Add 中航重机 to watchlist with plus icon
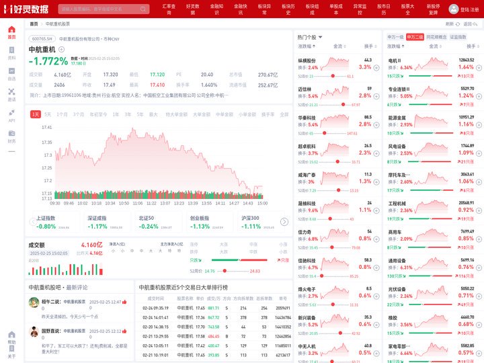The image size is (484, 363). point(61,49)
